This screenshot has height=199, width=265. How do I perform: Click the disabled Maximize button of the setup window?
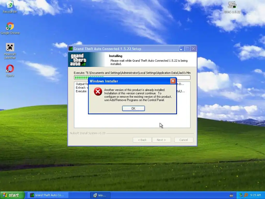pyautogui.click(x=187, y=49)
